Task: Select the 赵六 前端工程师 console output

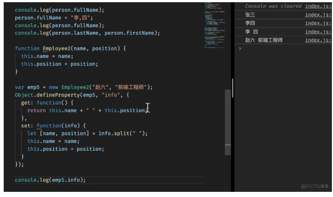Action: click(x=264, y=40)
